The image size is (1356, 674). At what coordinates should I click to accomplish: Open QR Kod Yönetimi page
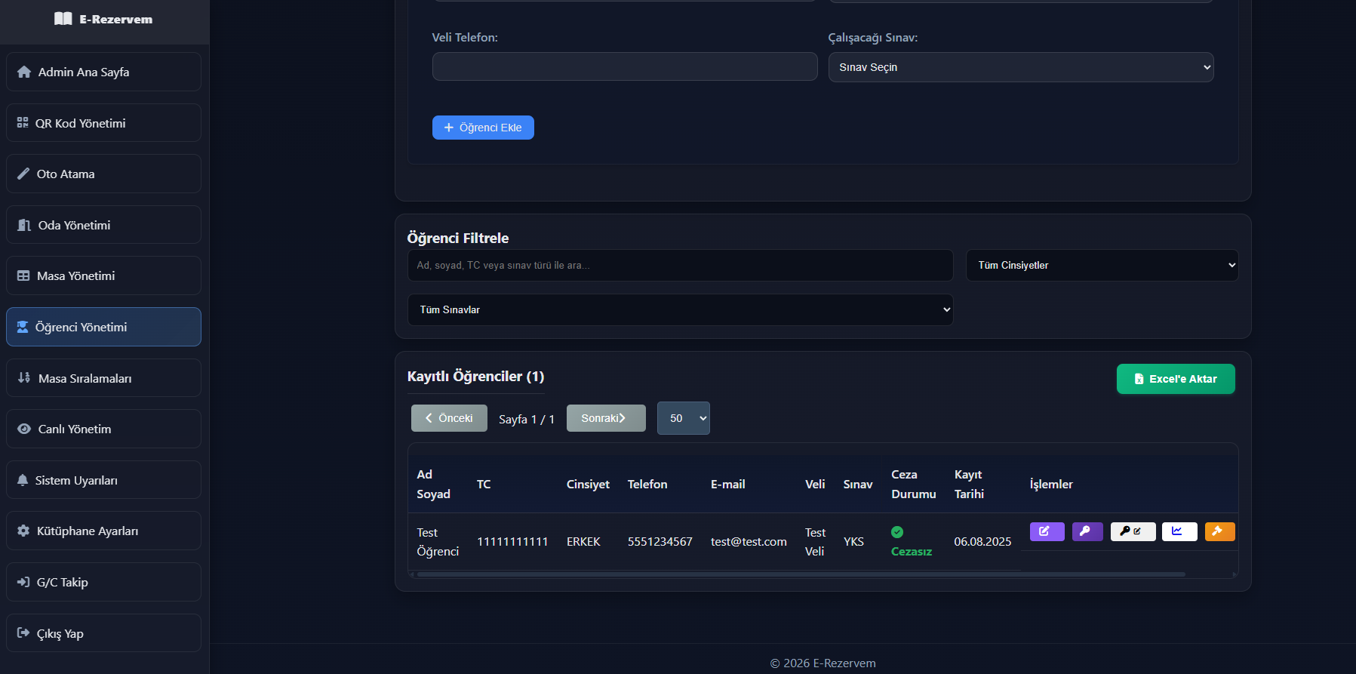[103, 123]
